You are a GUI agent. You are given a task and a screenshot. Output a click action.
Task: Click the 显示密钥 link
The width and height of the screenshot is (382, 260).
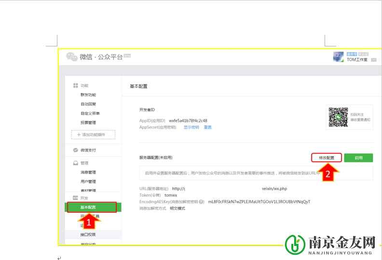[191, 128]
